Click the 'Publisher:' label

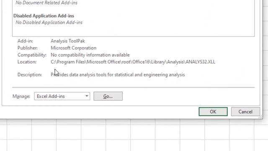(x=28, y=48)
